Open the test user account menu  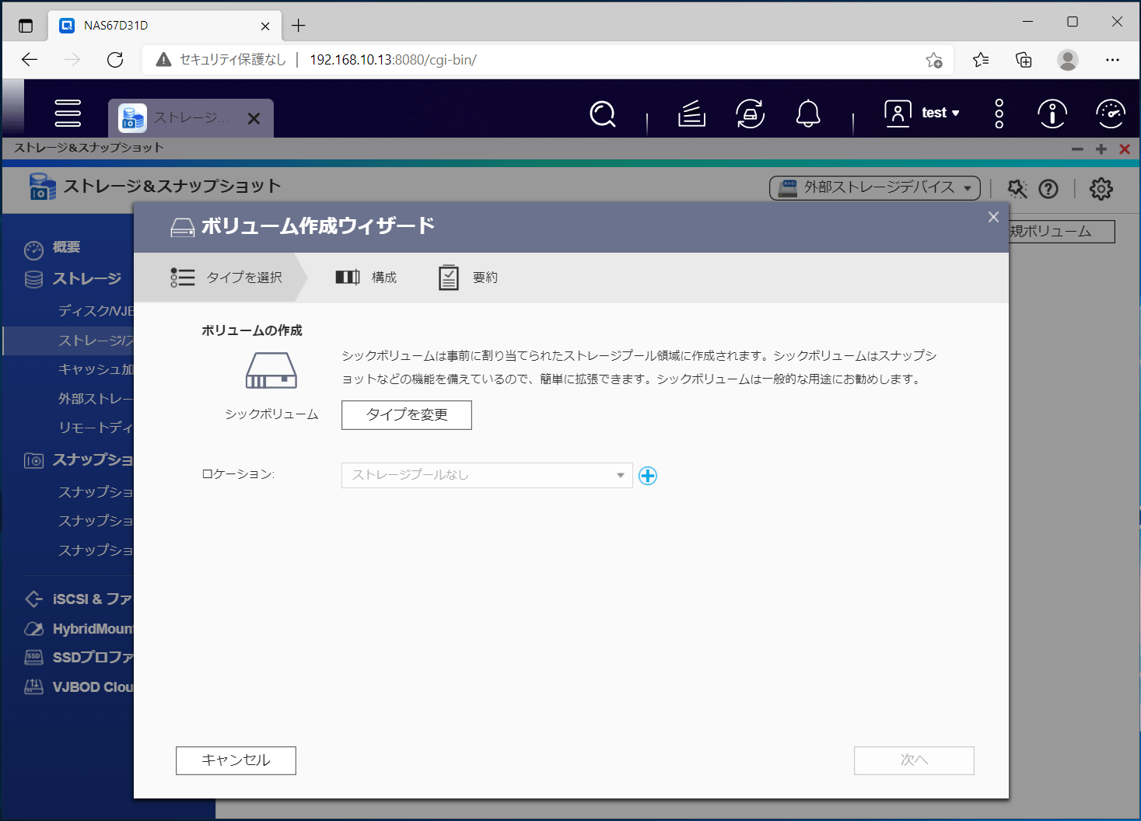pos(922,114)
